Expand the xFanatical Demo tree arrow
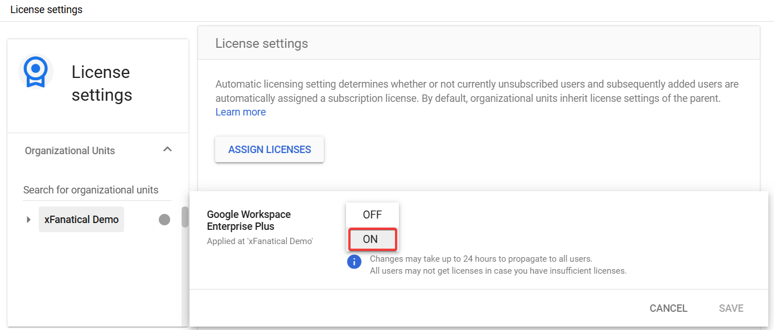Screen dimensions: 774x330 coord(28,220)
